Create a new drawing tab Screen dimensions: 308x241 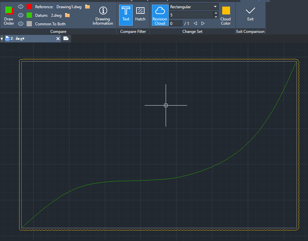pyautogui.click(x=66, y=38)
